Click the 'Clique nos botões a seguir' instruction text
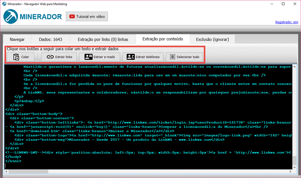 tap(62, 49)
